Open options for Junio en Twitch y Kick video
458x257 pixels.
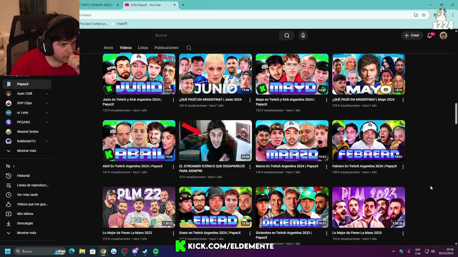[x=174, y=100]
